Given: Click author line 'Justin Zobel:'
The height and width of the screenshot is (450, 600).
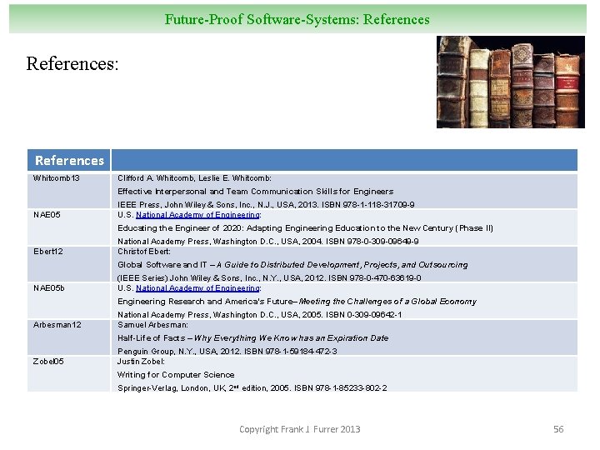Looking at the screenshot, I should (x=141, y=361).
